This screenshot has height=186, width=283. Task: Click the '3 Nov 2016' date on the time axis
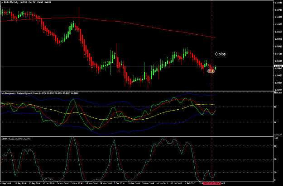[x=77, y=183]
